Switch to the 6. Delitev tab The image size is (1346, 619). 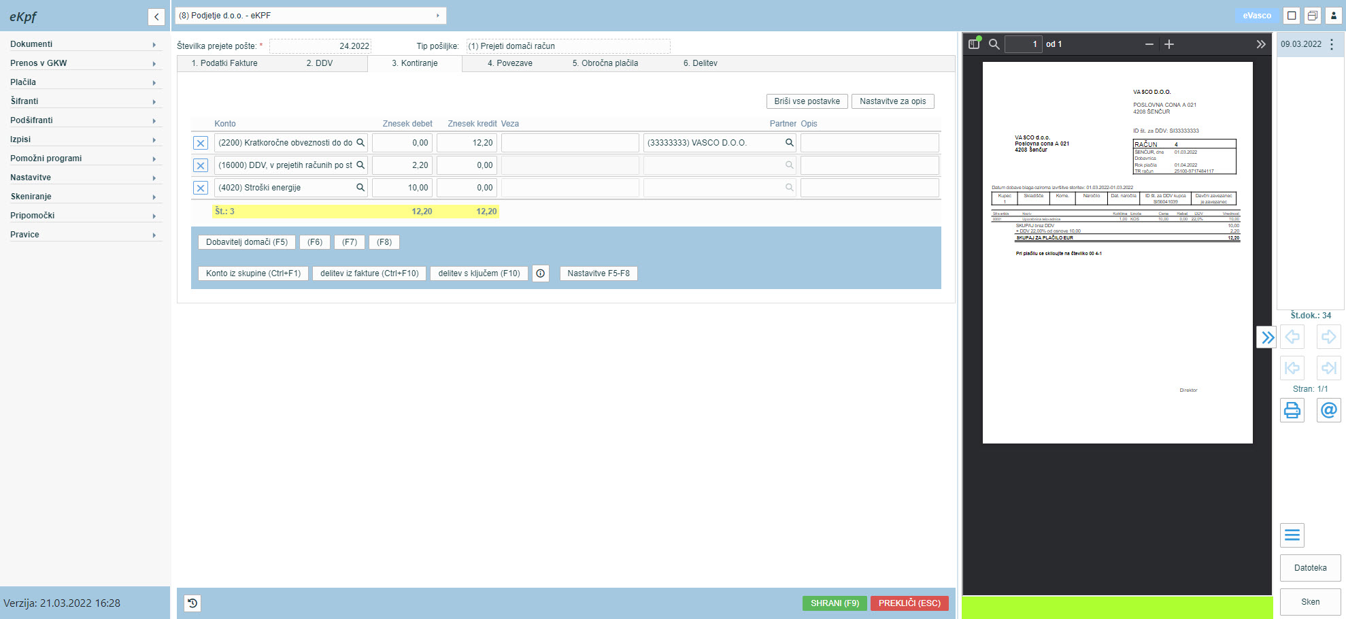click(x=701, y=63)
